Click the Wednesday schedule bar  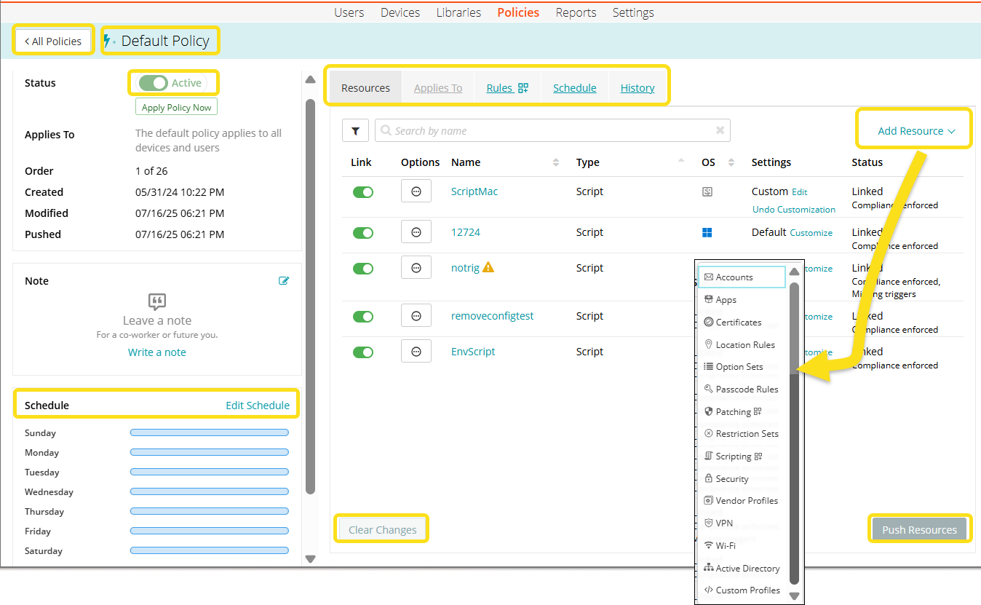pyautogui.click(x=209, y=492)
